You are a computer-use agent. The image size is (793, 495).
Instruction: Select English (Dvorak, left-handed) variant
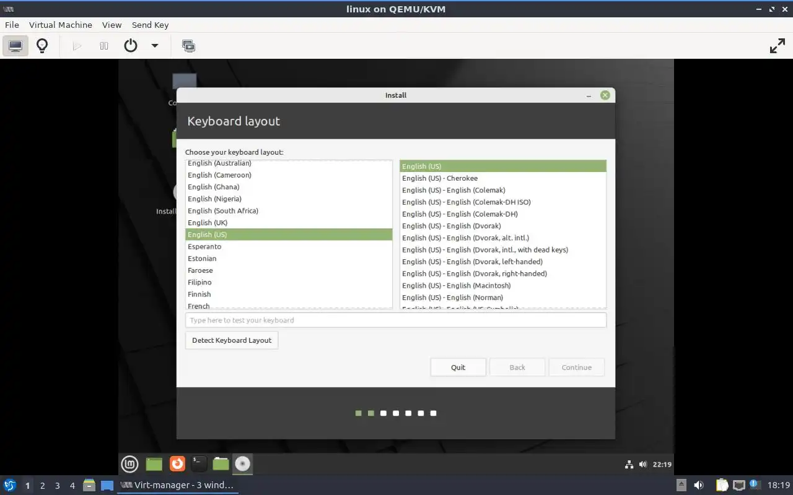pyautogui.click(x=503, y=262)
